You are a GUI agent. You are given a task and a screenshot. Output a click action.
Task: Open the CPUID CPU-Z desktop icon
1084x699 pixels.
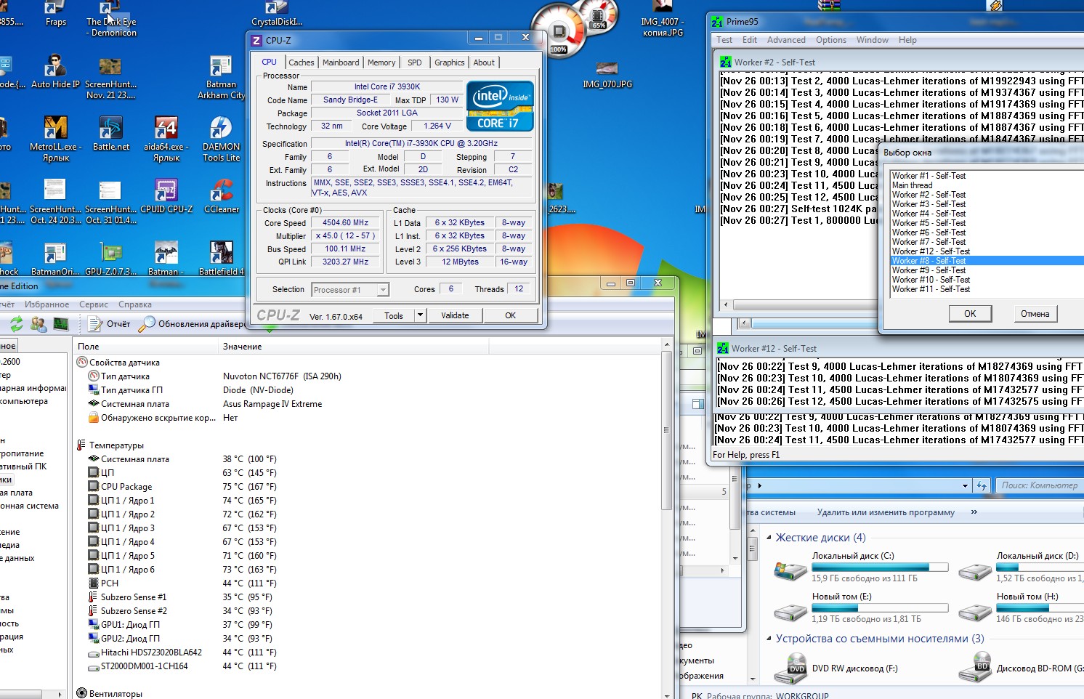pos(166,192)
